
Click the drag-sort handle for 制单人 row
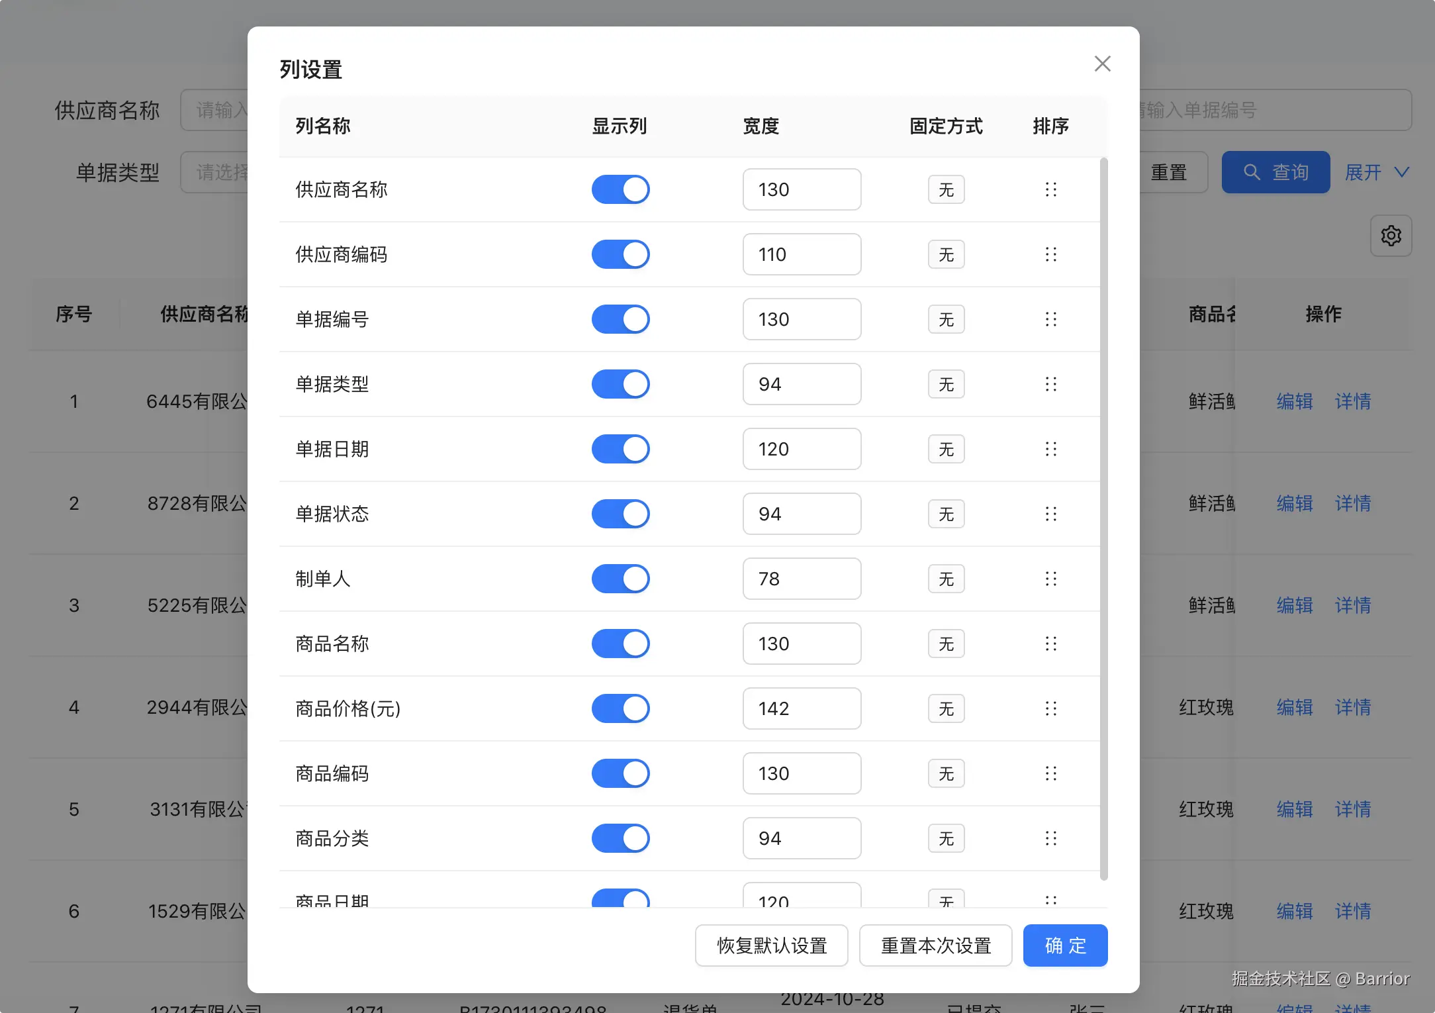1050,579
